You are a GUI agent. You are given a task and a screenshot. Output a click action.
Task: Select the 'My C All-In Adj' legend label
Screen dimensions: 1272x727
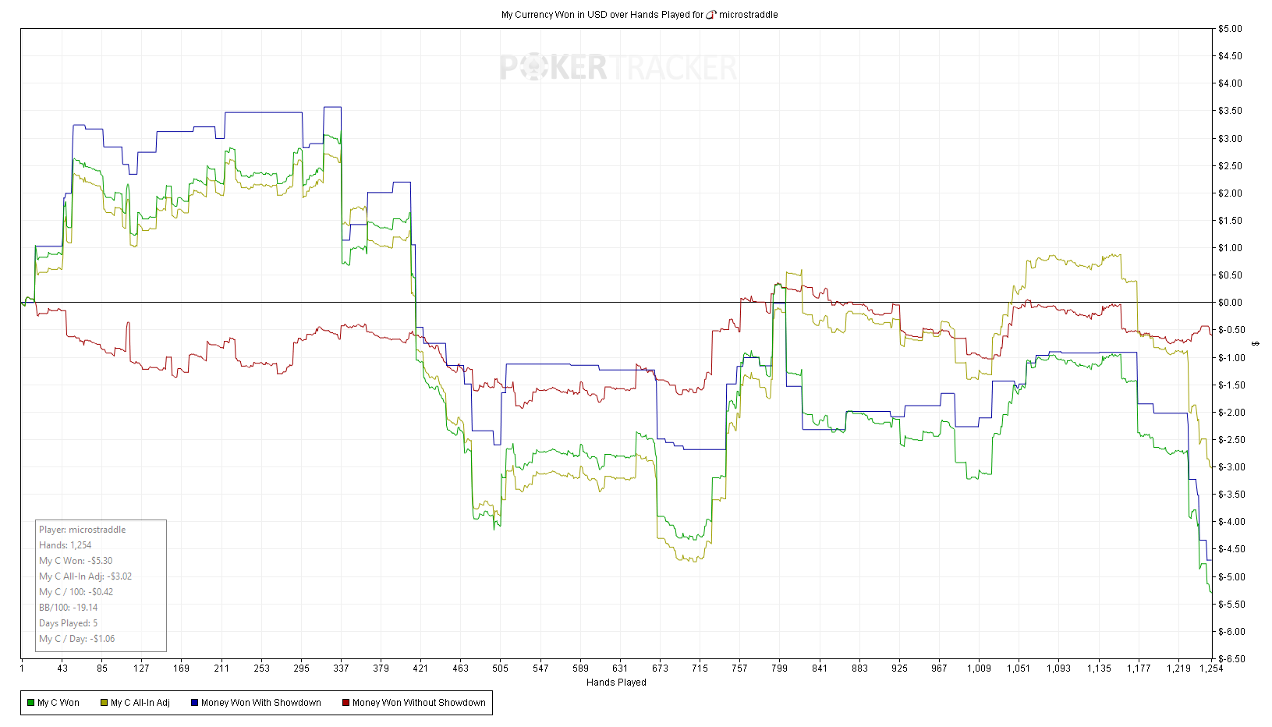click(140, 703)
